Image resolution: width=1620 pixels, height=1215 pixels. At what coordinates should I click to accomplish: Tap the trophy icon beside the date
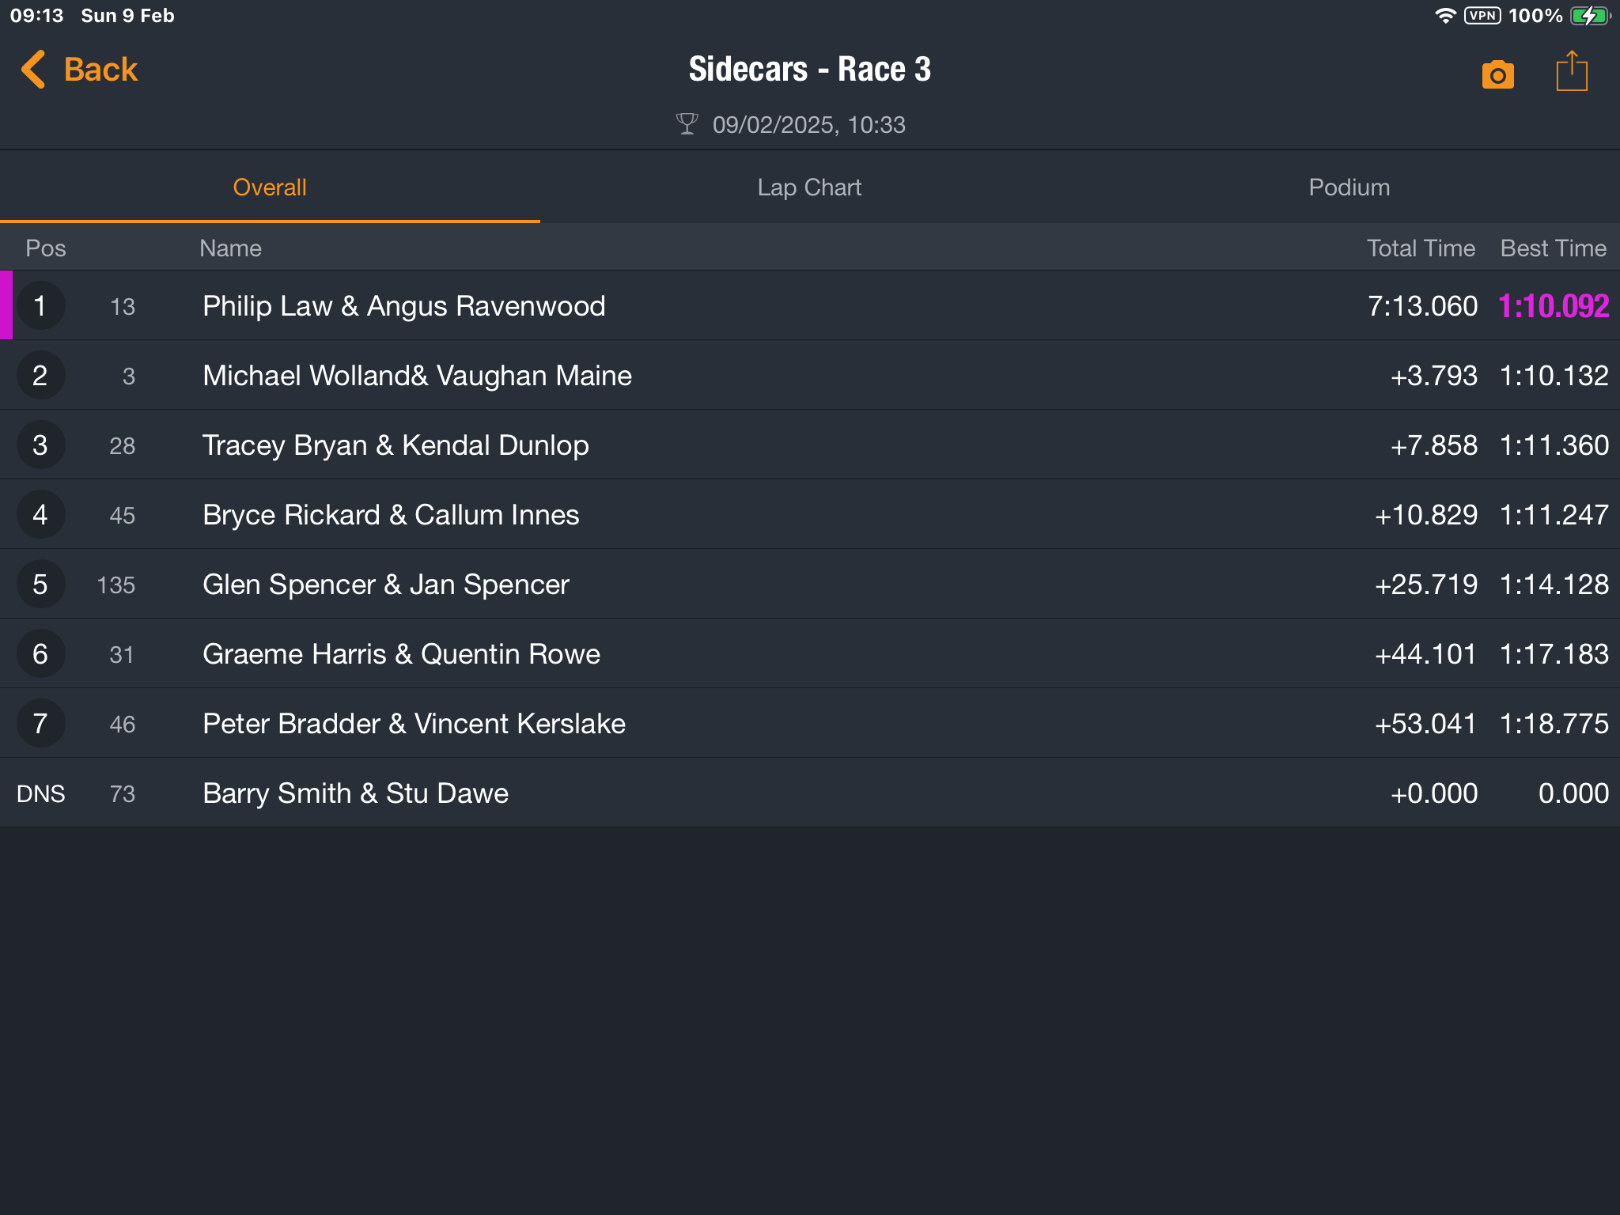coord(687,124)
